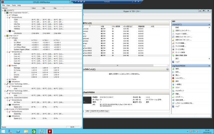
Task: Click the 最新の情報に更新 refresh icon
Action: (173, 55)
